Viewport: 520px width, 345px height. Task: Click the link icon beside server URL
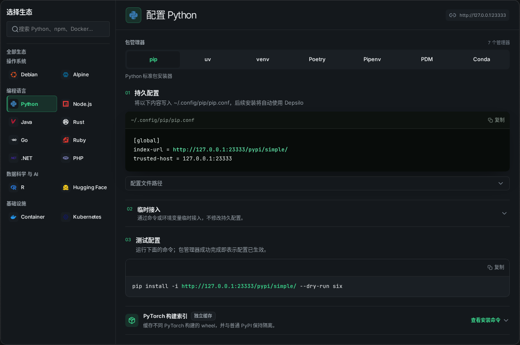pyautogui.click(x=453, y=15)
